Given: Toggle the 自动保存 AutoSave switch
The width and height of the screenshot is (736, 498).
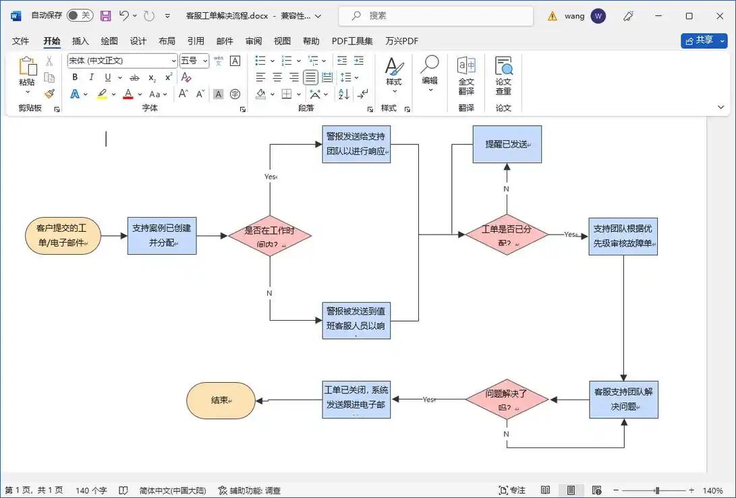Looking at the screenshot, I should click(80, 15).
